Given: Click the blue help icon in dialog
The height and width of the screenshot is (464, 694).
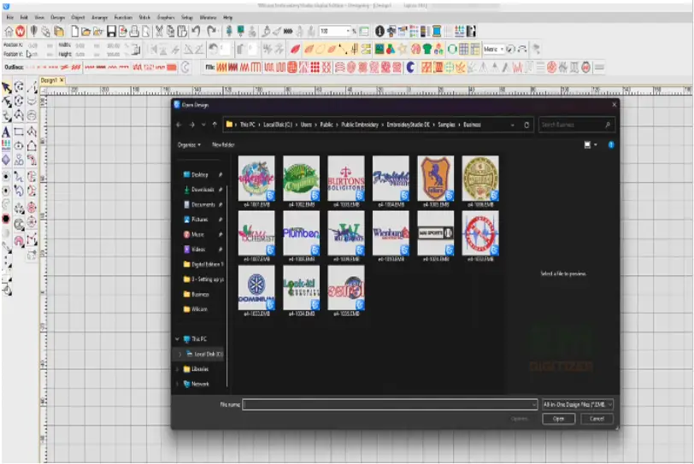Looking at the screenshot, I should pyautogui.click(x=611, y=144).
